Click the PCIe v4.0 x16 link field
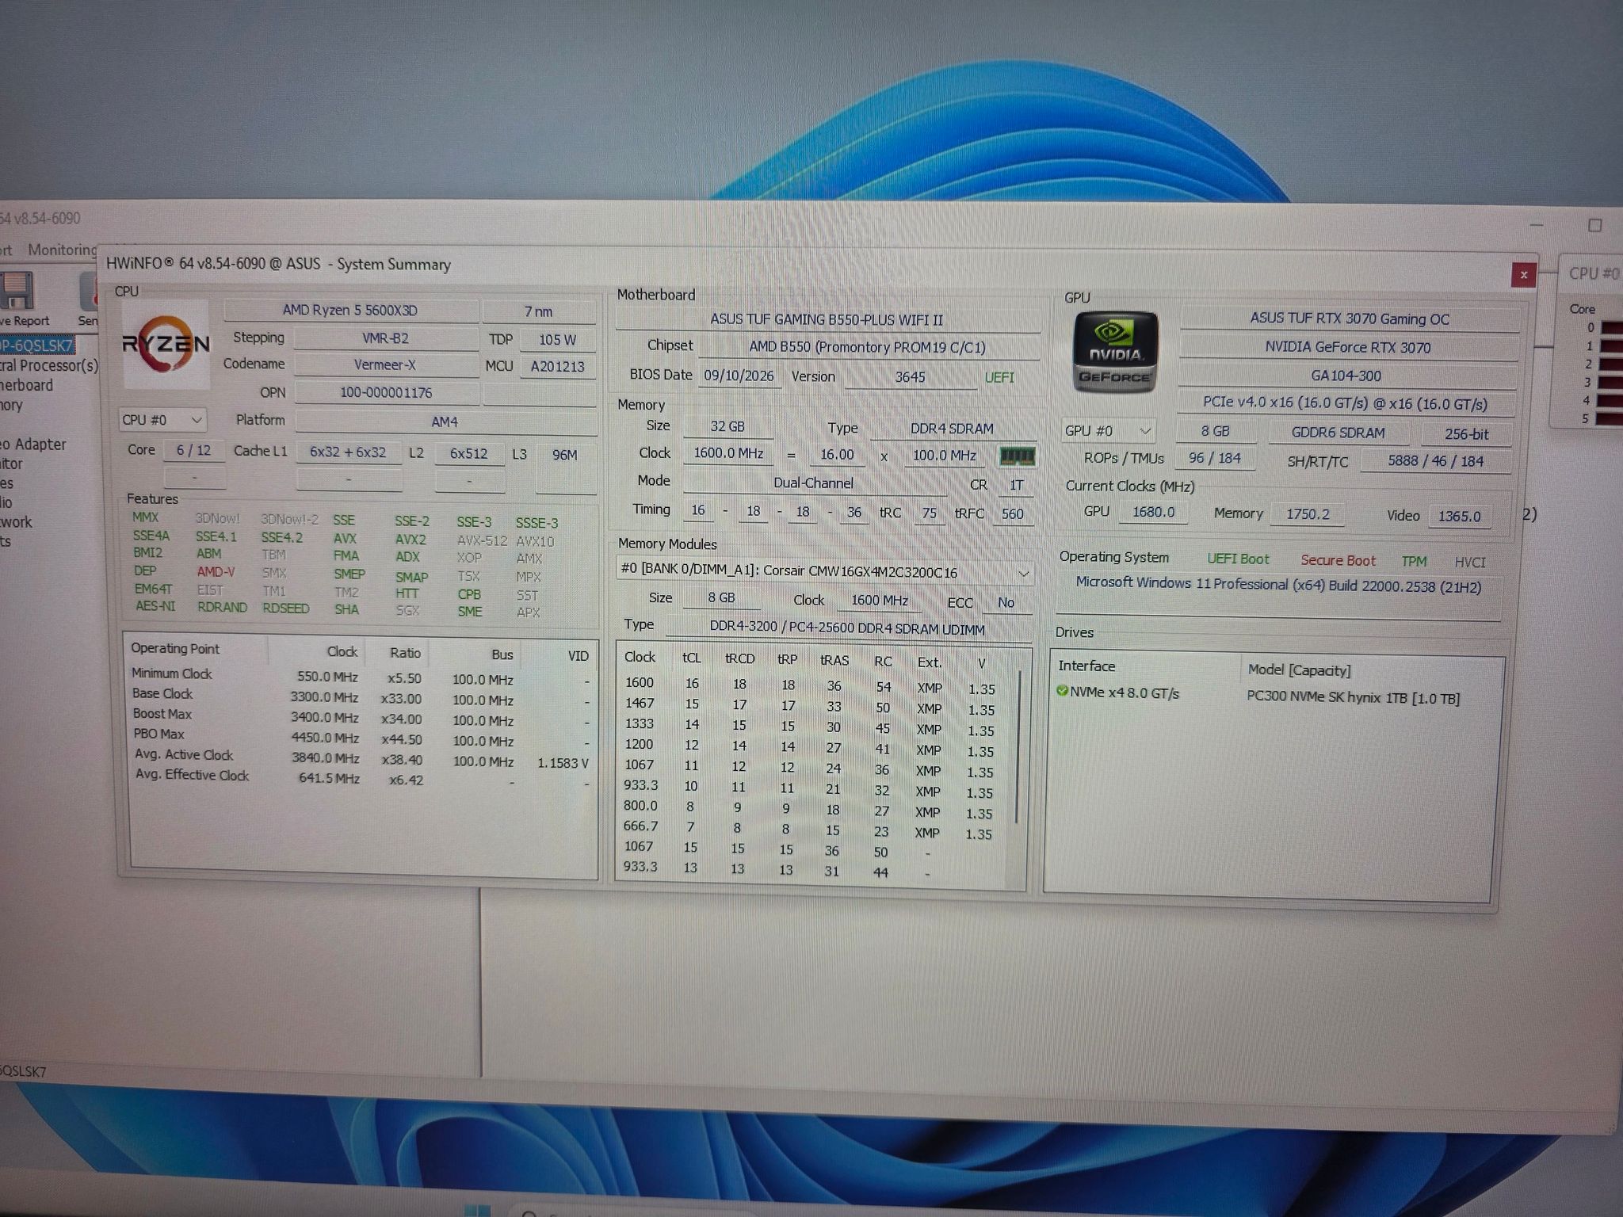The image size is (1623, 1217). point(1345,402)
